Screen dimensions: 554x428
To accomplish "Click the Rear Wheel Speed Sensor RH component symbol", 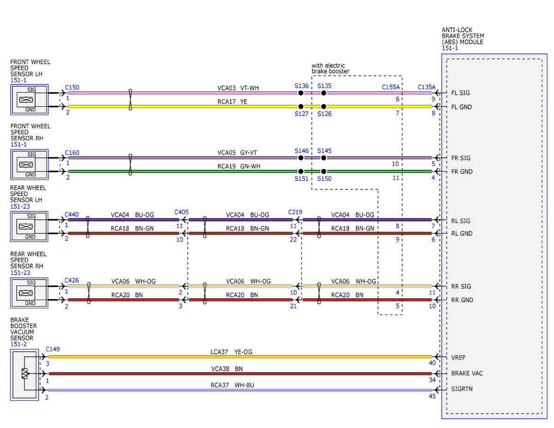I will click(x=30, y=293).
